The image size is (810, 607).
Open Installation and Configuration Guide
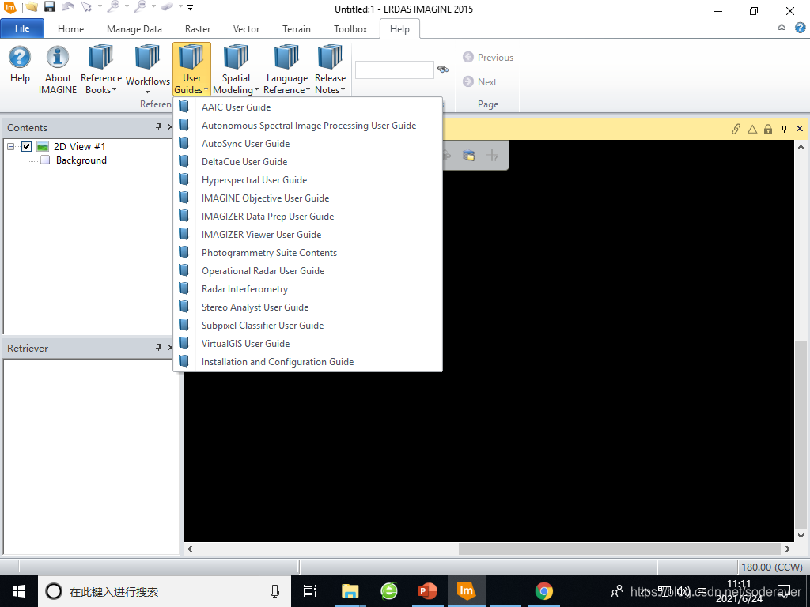(x=308, y=362)
